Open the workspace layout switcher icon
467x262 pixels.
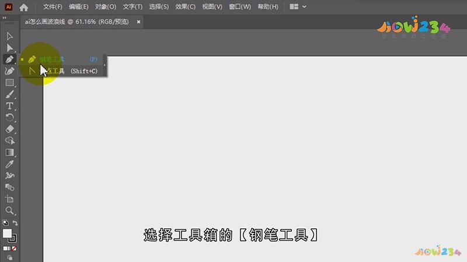click(x=294, y=6)
